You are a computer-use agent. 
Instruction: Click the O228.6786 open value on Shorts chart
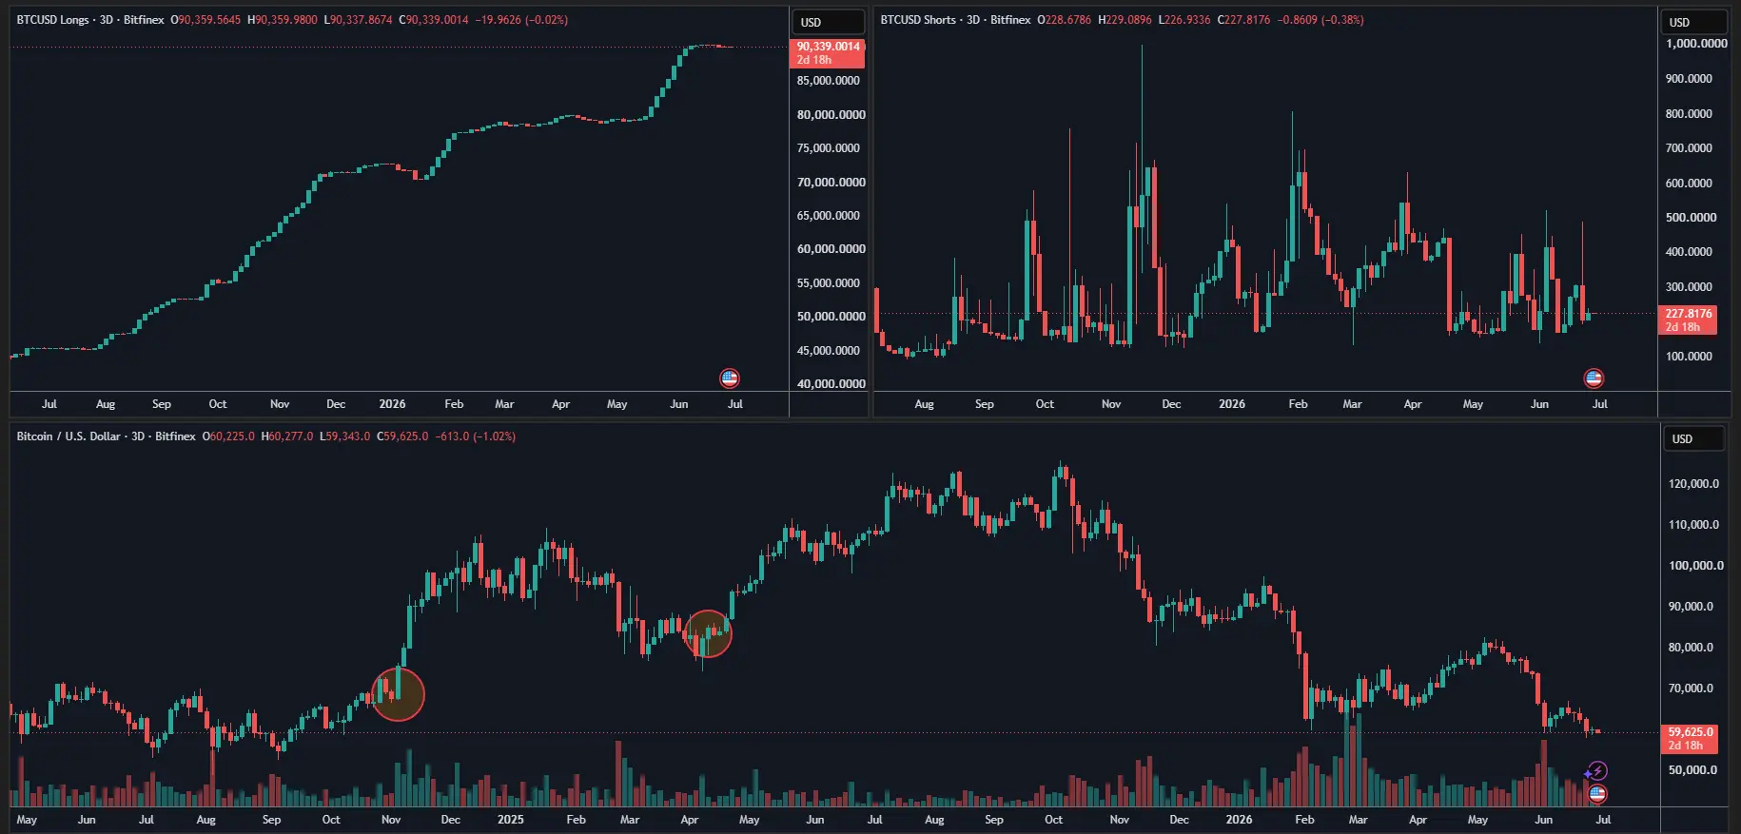click(1065, 20)
